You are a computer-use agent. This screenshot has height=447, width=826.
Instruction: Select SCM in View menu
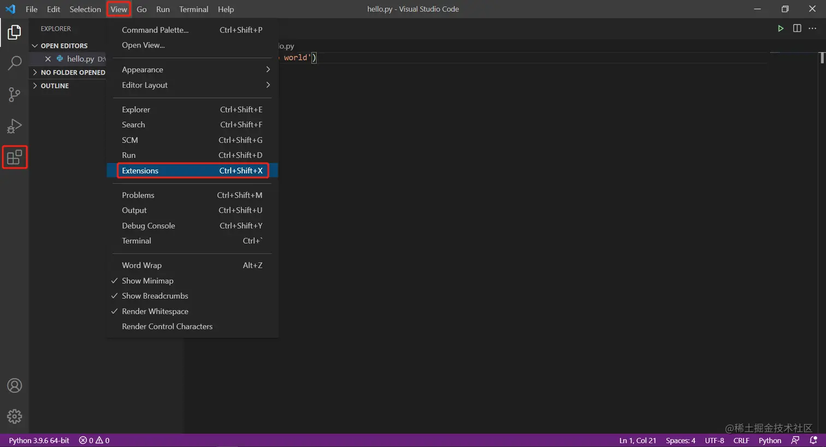point(192,140)
